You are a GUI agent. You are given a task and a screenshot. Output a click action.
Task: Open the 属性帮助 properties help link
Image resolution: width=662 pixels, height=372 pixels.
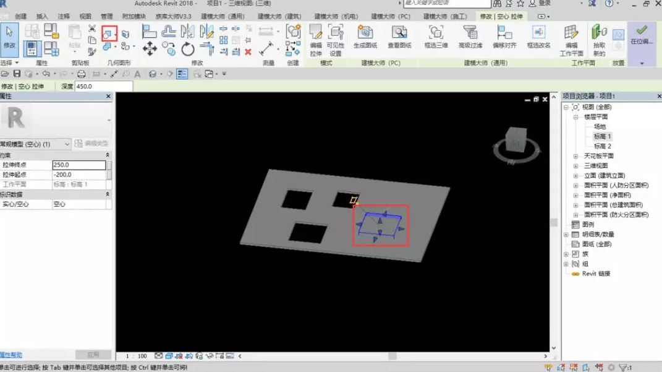11,355
